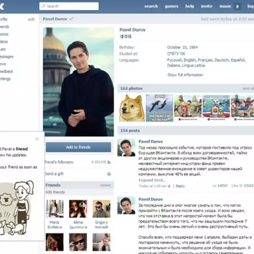Open Settings in left sidebar
The width and height of the screenshot is (254, 254).
click(5, 79)
